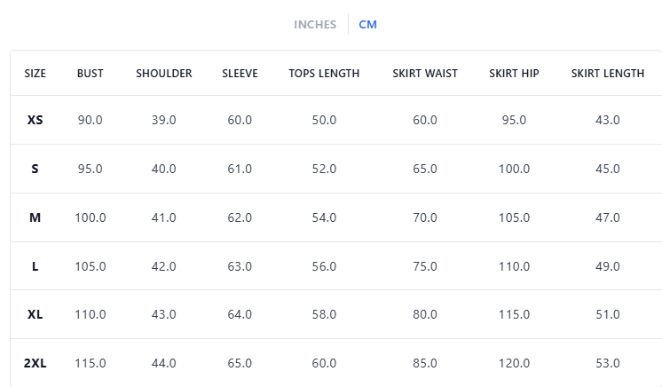The image size is (662, 387).
Task: Select the XL size row label
Action: (35, 314)
